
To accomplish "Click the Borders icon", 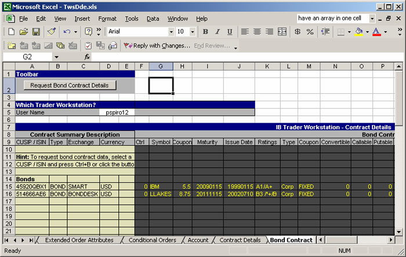I will pyautogui.click(x=341, y=32).
